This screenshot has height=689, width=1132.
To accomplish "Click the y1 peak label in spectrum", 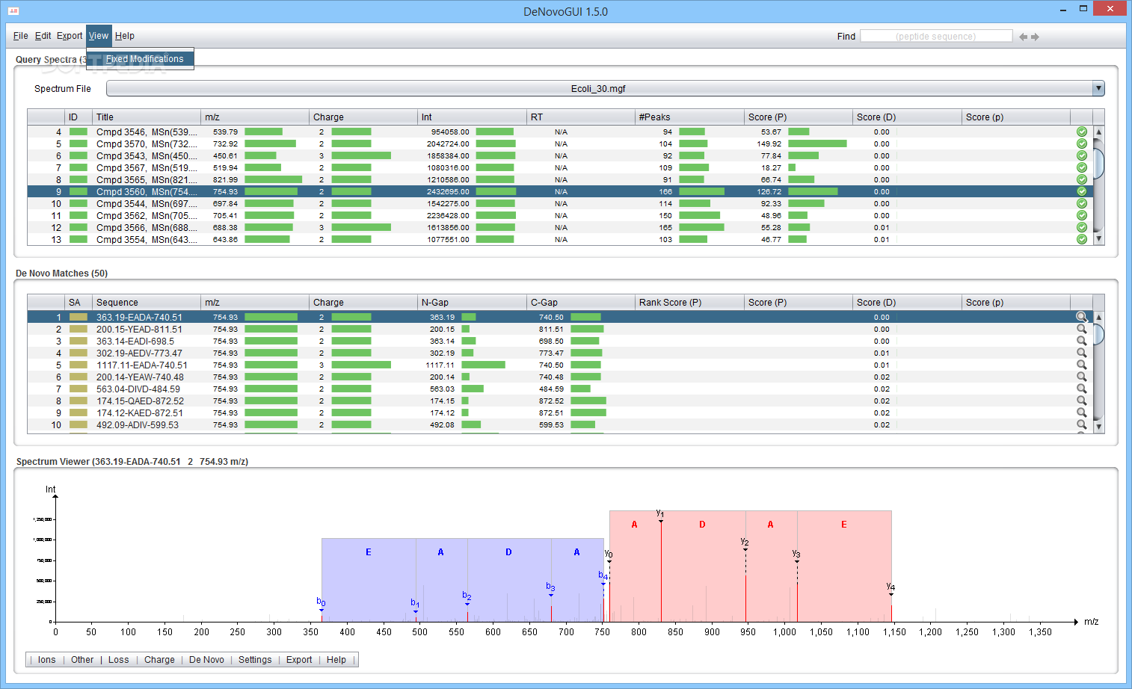I will point(660,513).
